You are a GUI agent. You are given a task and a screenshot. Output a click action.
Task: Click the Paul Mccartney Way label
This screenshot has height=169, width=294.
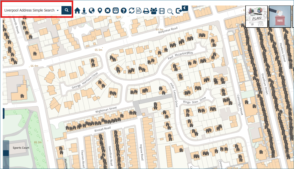pyautogui.click(x=180, y=55)
